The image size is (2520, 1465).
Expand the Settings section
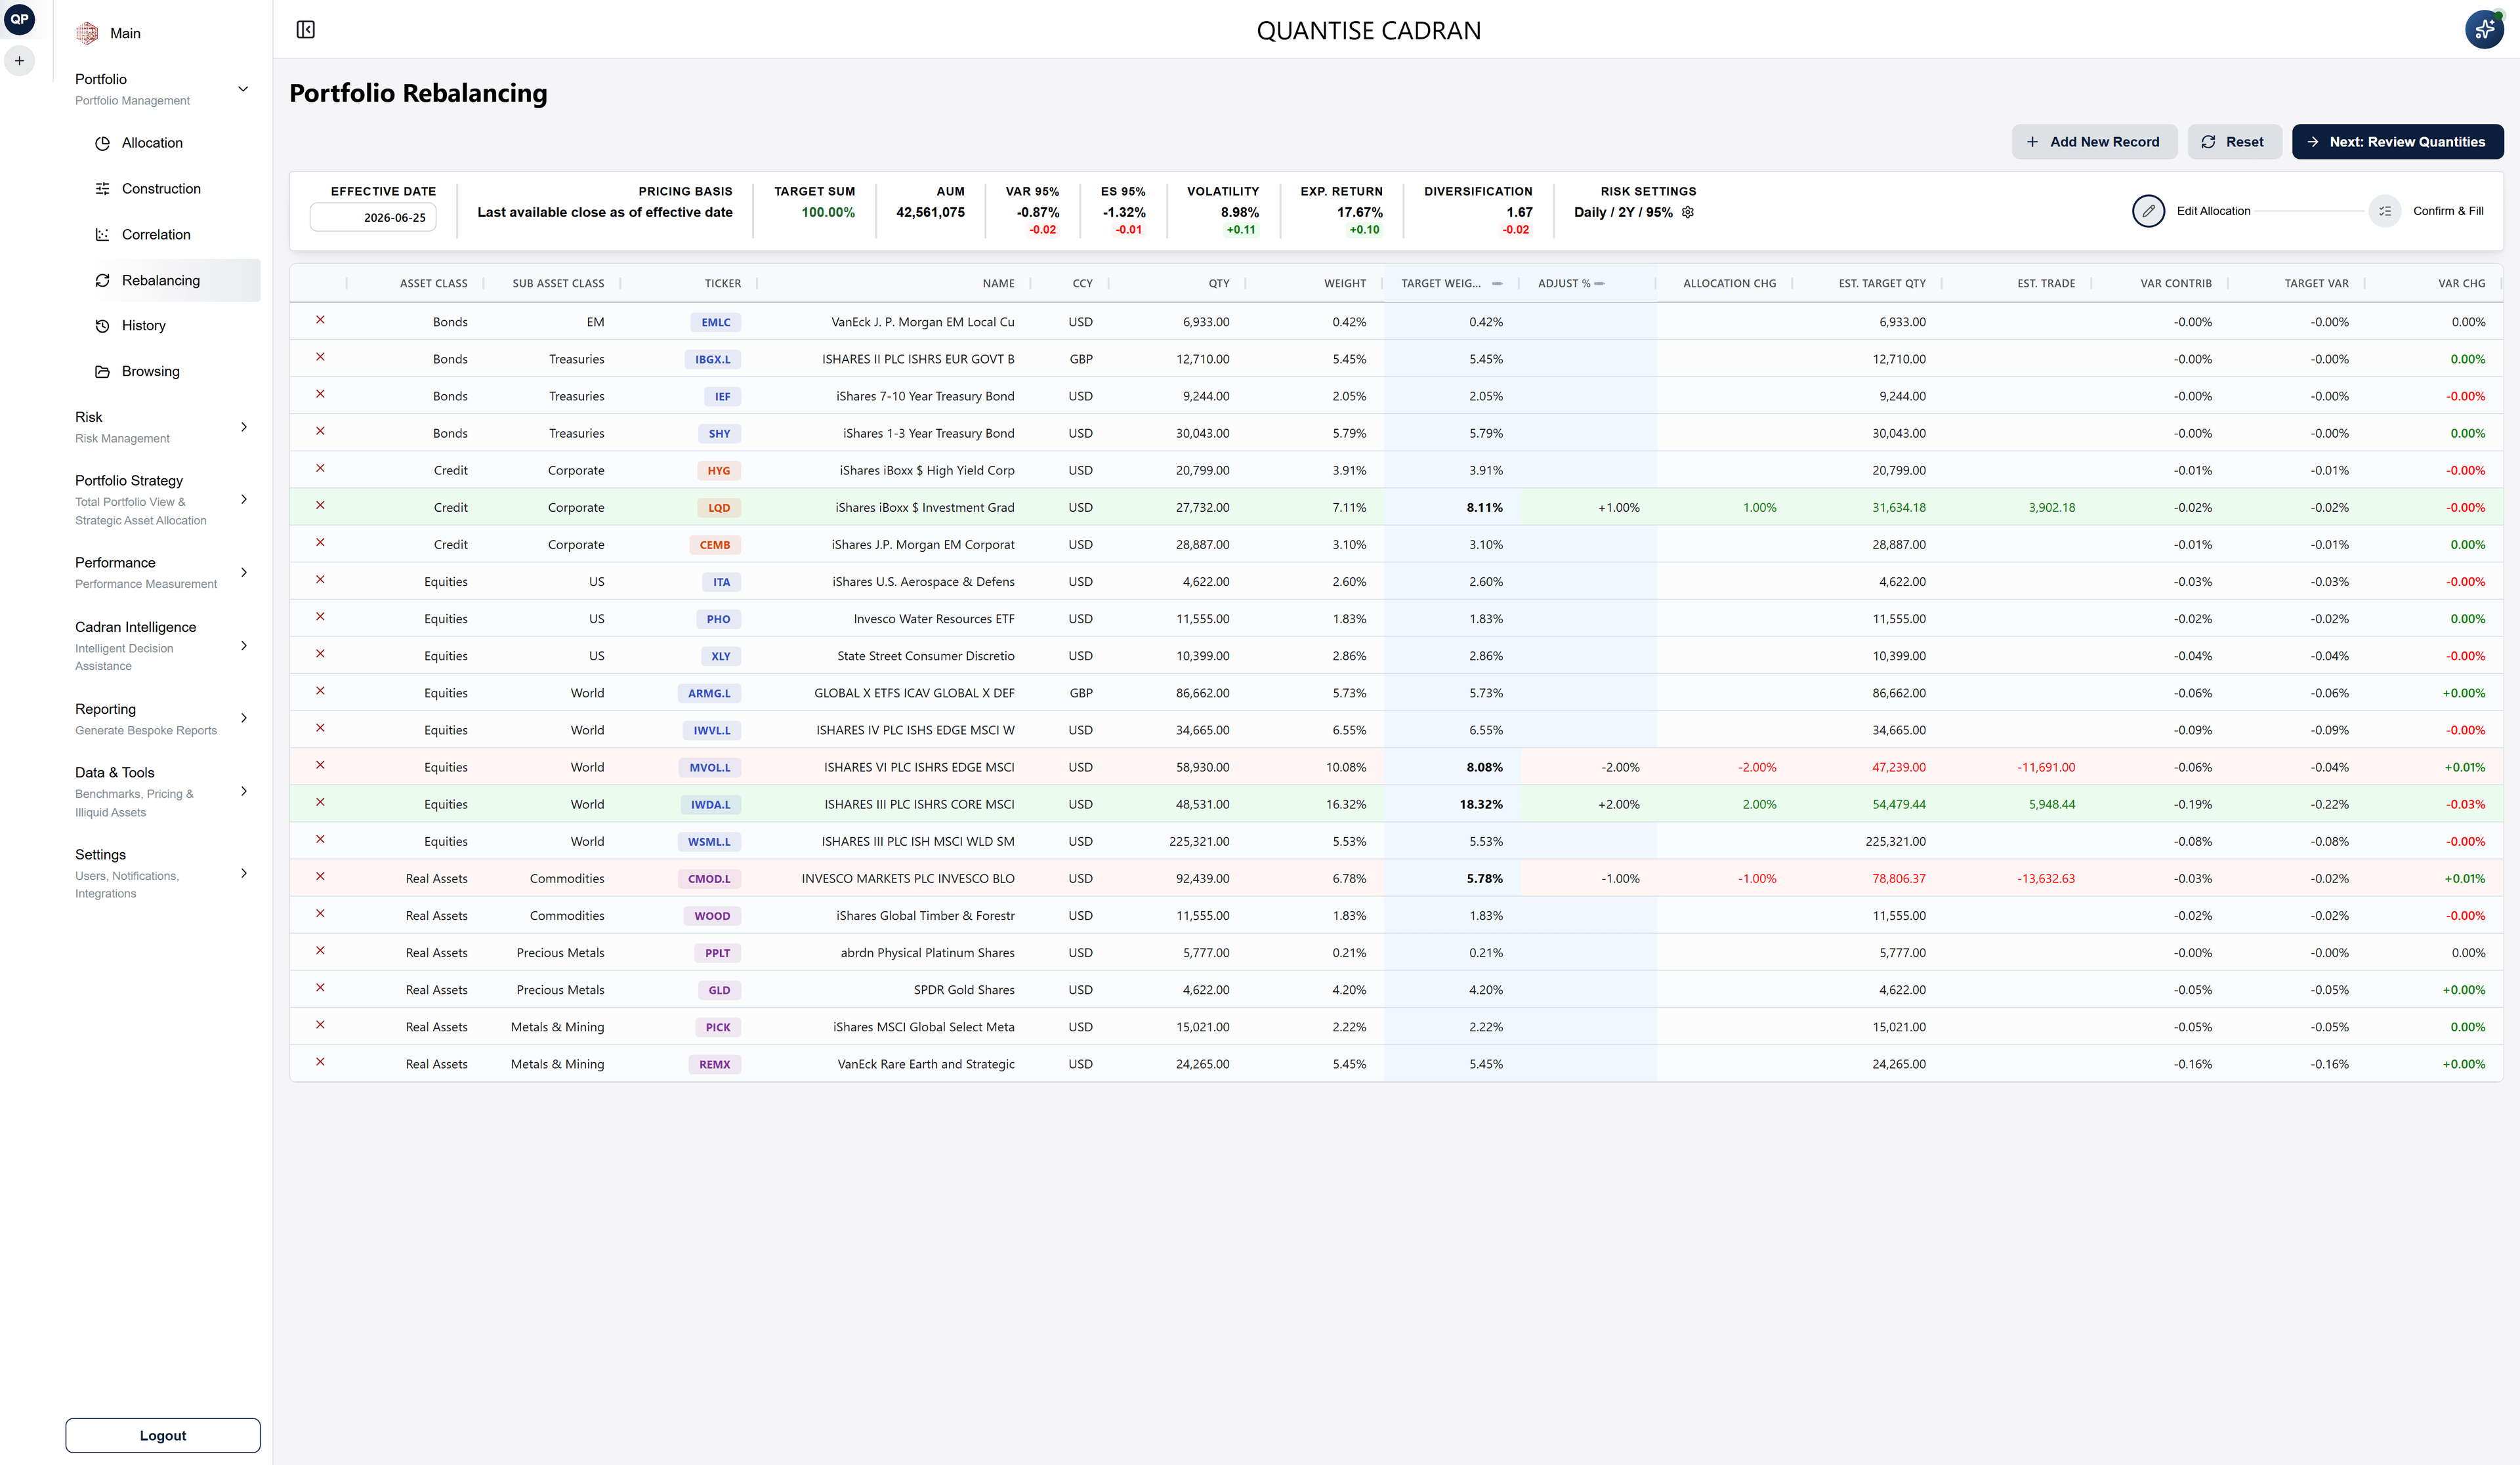[243, 873]
